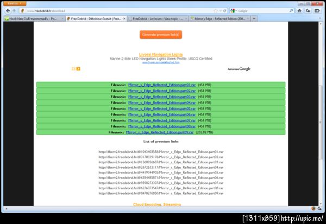Click the browser Forward arrow button
This screenshot has width=326, height=224.
[14, 11]
